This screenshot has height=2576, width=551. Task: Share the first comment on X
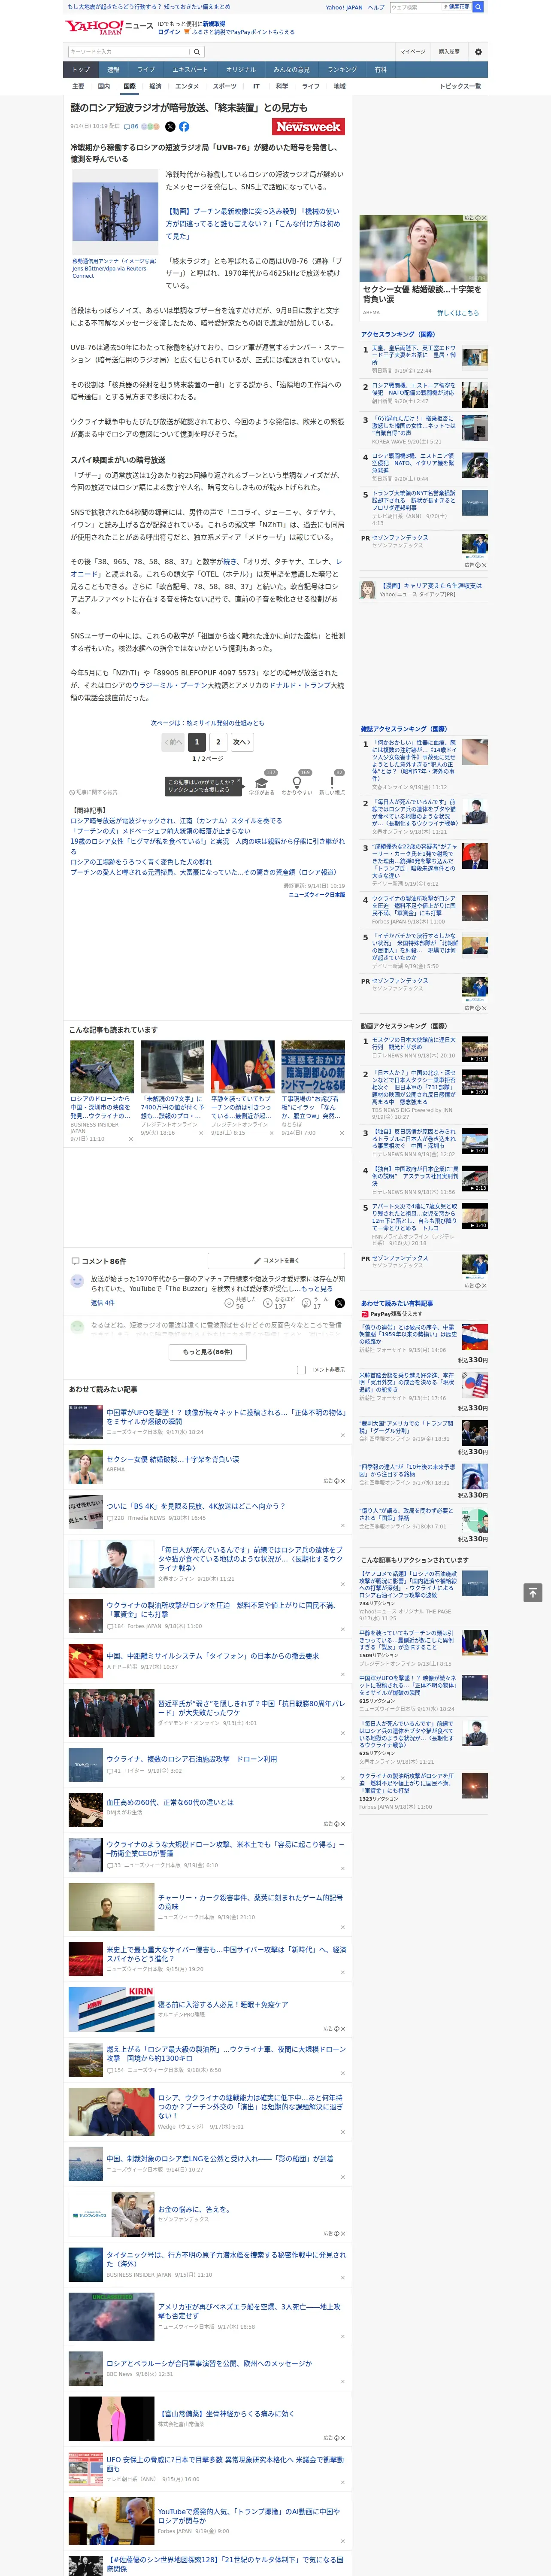(339, 1303)
